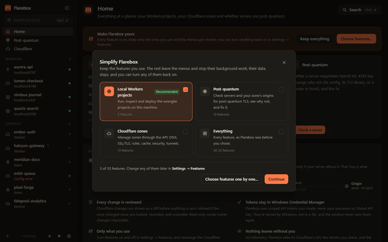
Task: Click the stop all square icon
Action: [59, 236]
